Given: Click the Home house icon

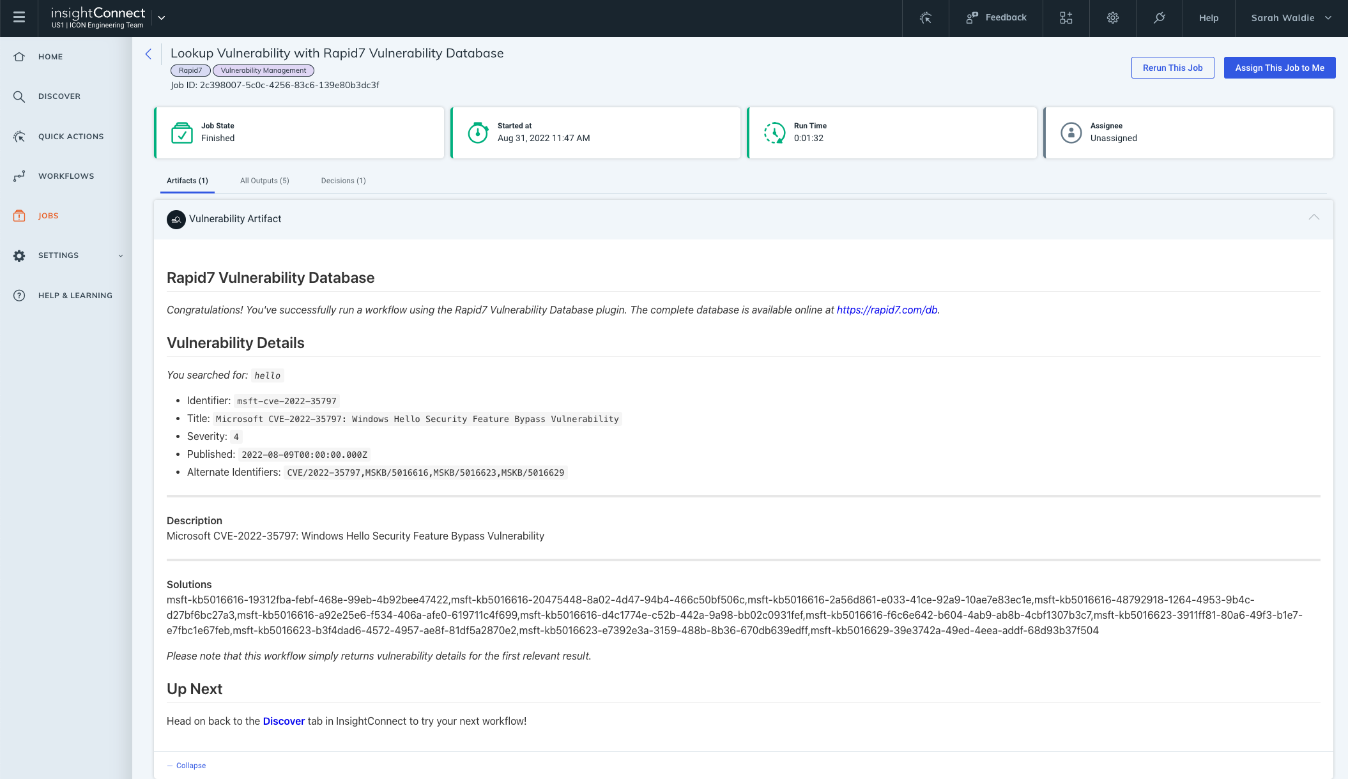Looking at the screenshot, I should tap(19, 57).
